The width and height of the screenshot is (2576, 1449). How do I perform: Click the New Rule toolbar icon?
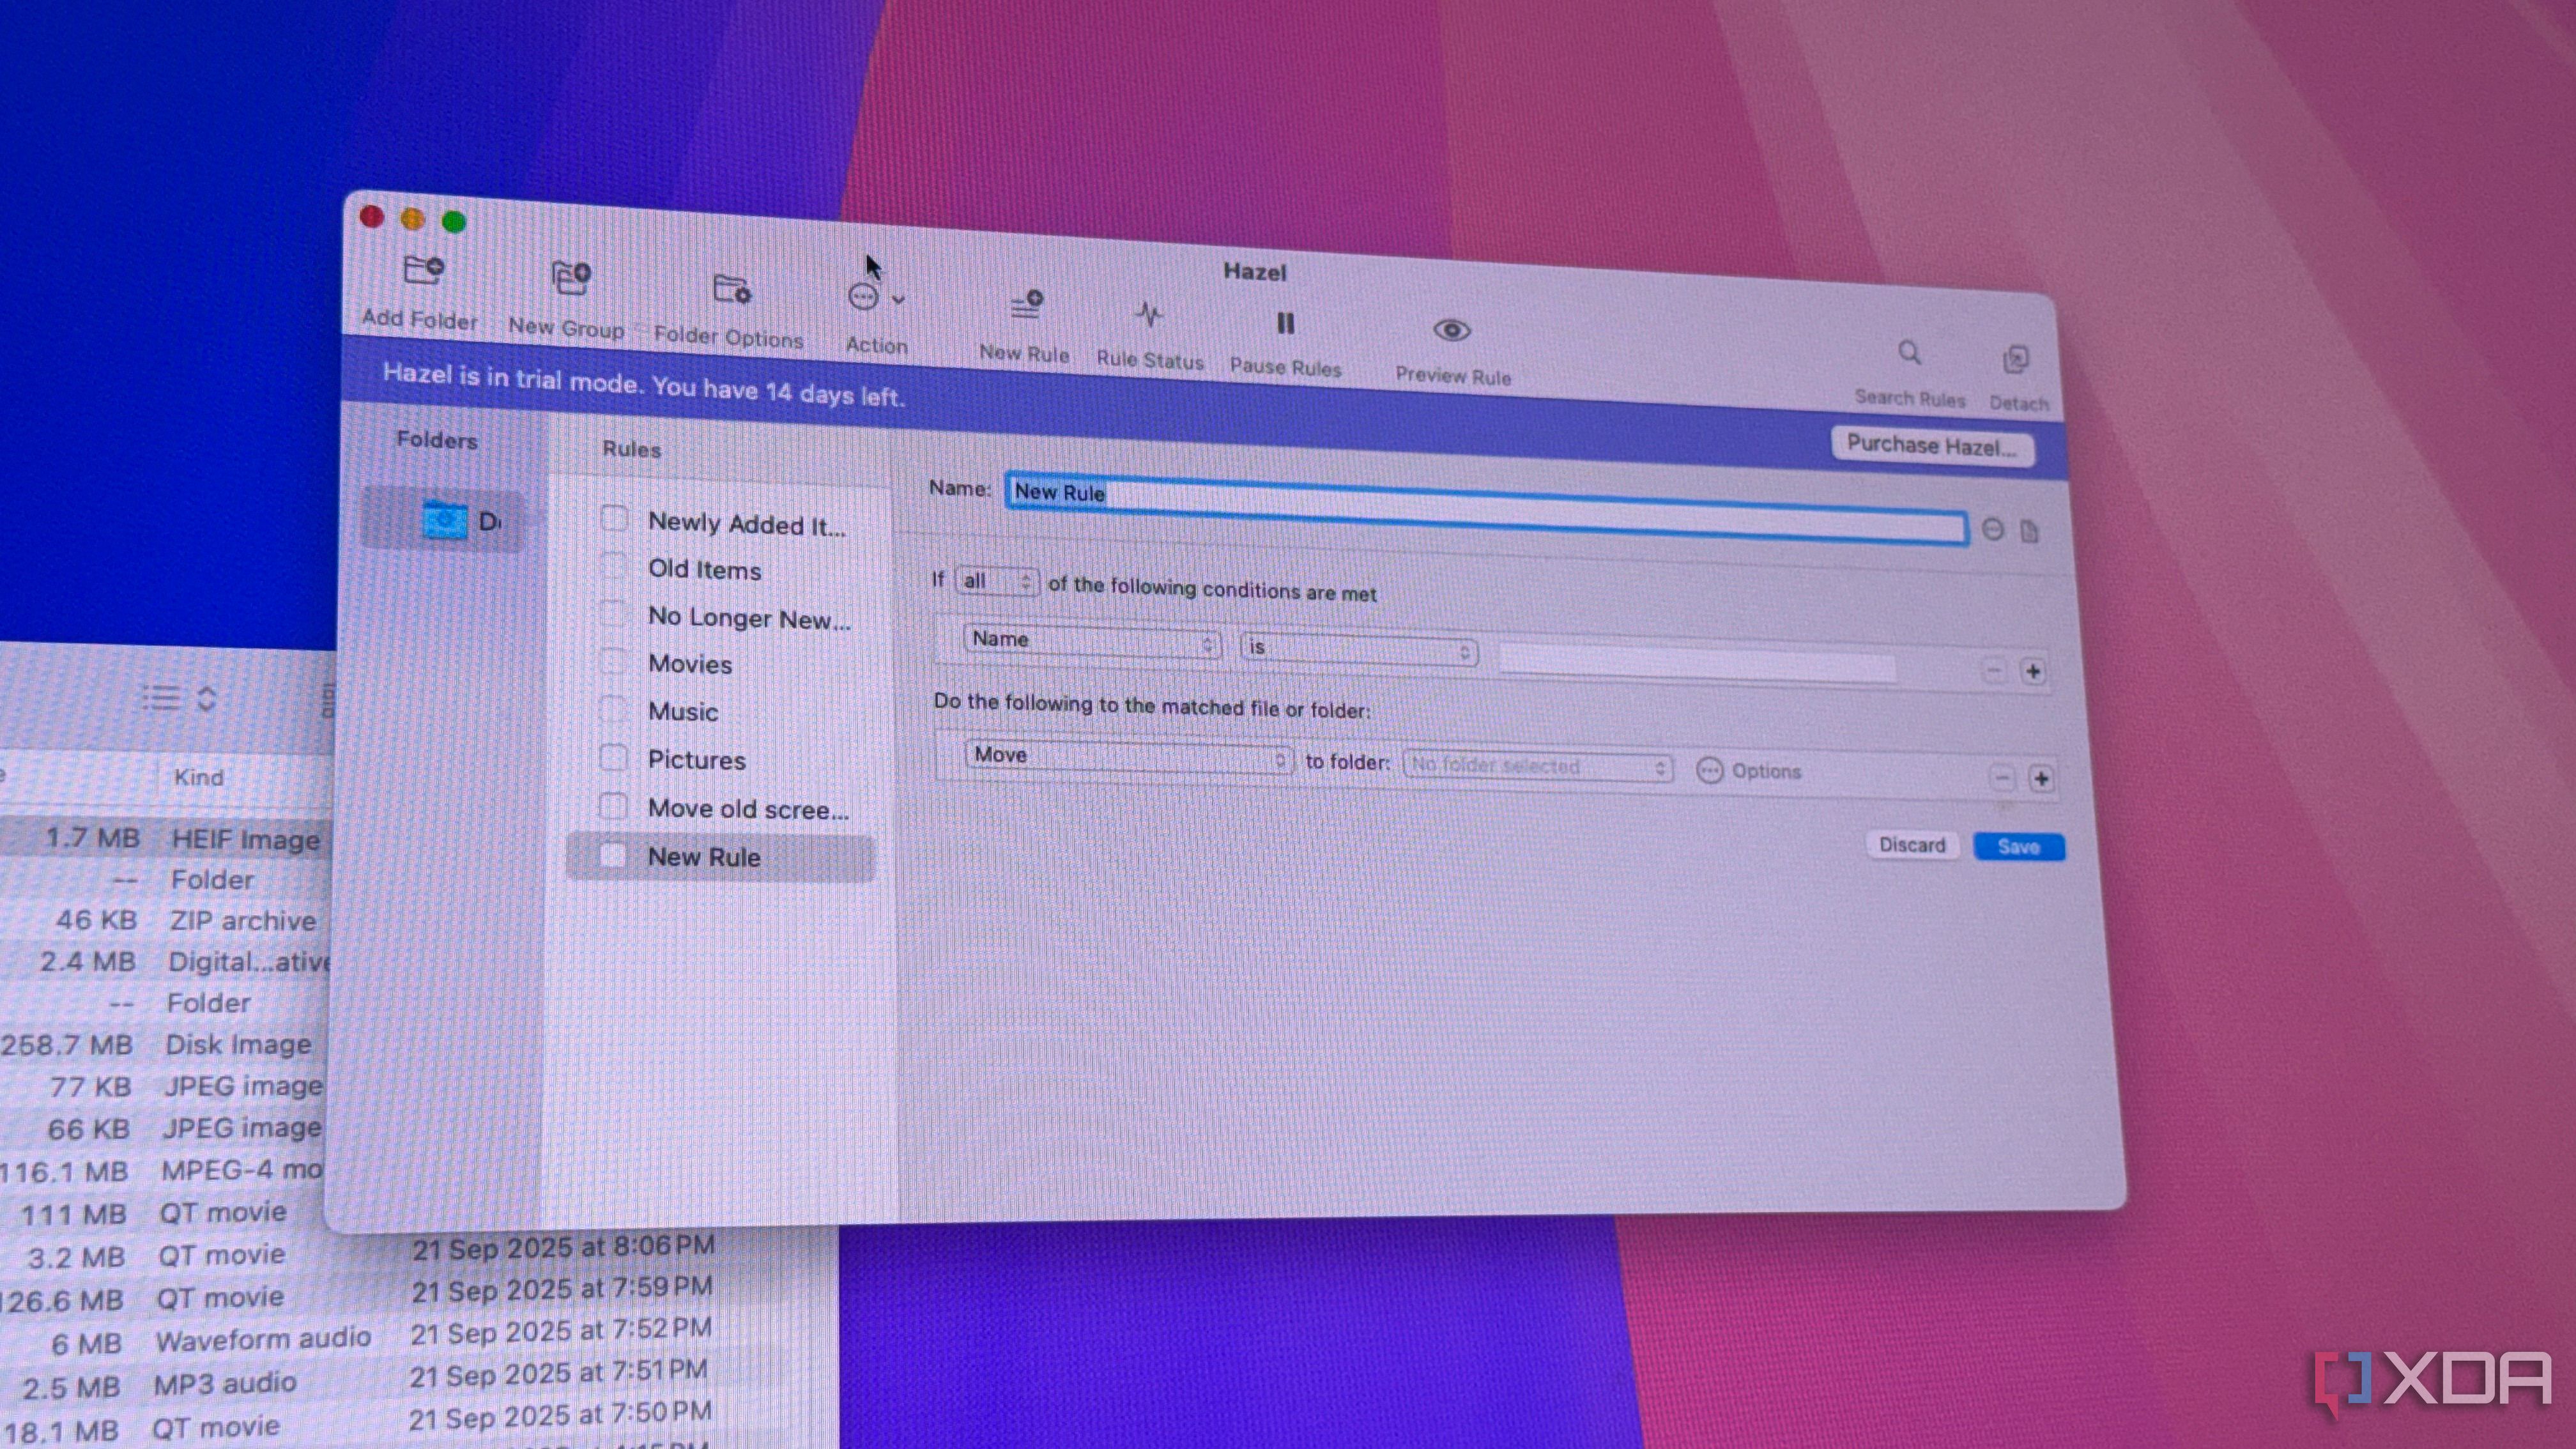pyautogui.click(x=1026, y=306)
